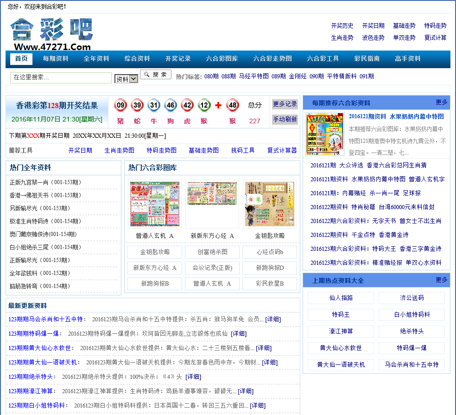Open the 波色走势 top link
This screenshot has width=456, height=415.
coord(373,38)
